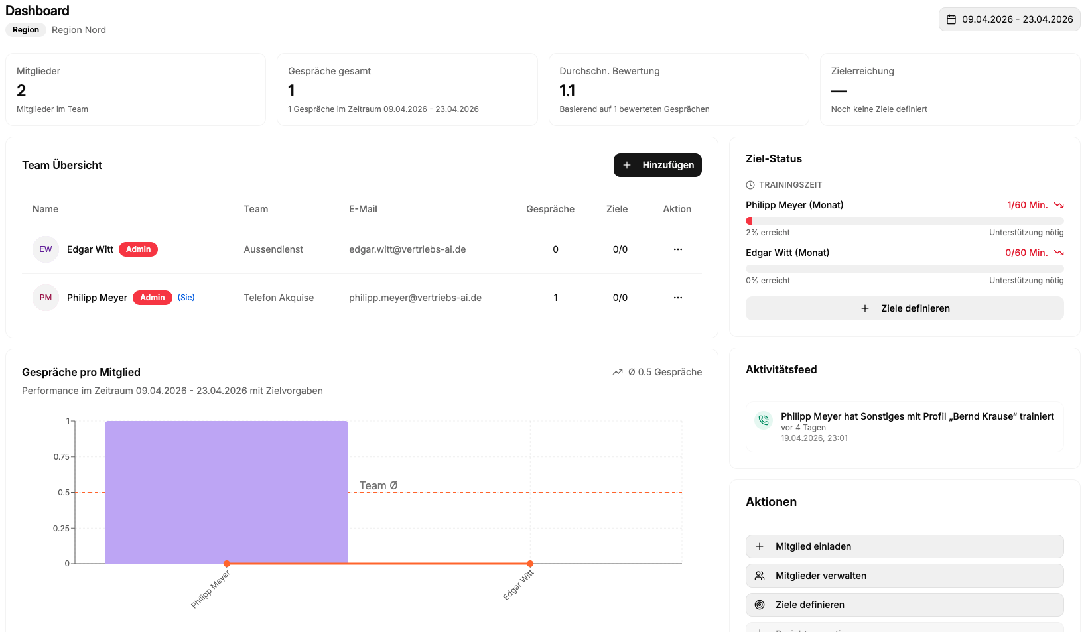Click the trend arrow next to Ø 0.5 Gespräche

[x=617, y=372]
